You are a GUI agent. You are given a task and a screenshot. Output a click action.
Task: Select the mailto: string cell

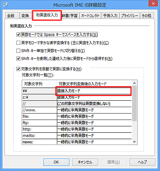(39, 136)
